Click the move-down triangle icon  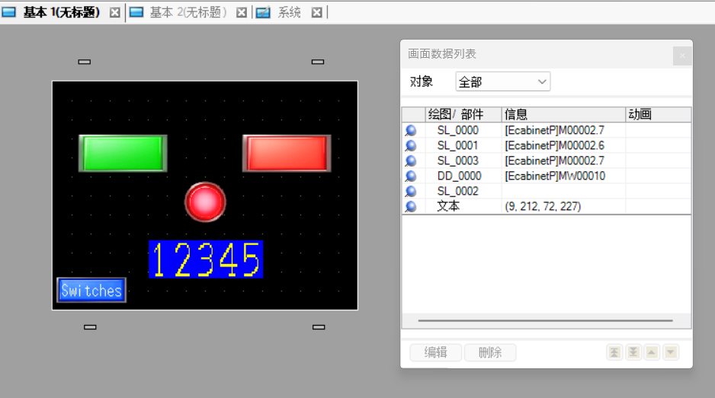click(x=671, y=352)
